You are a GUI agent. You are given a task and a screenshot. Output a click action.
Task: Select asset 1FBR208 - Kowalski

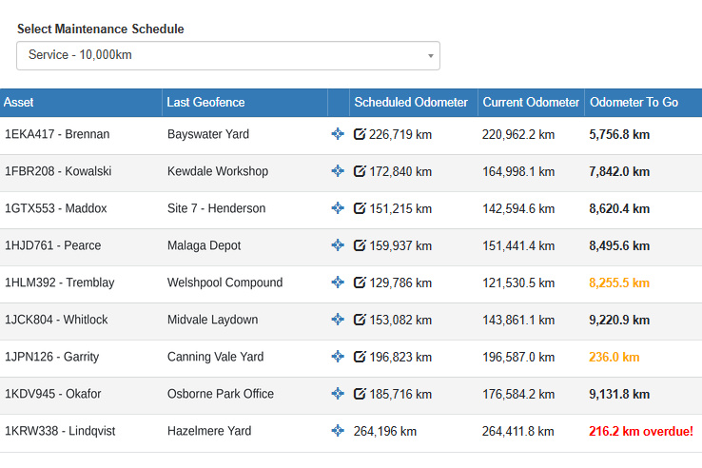point(58,171)
